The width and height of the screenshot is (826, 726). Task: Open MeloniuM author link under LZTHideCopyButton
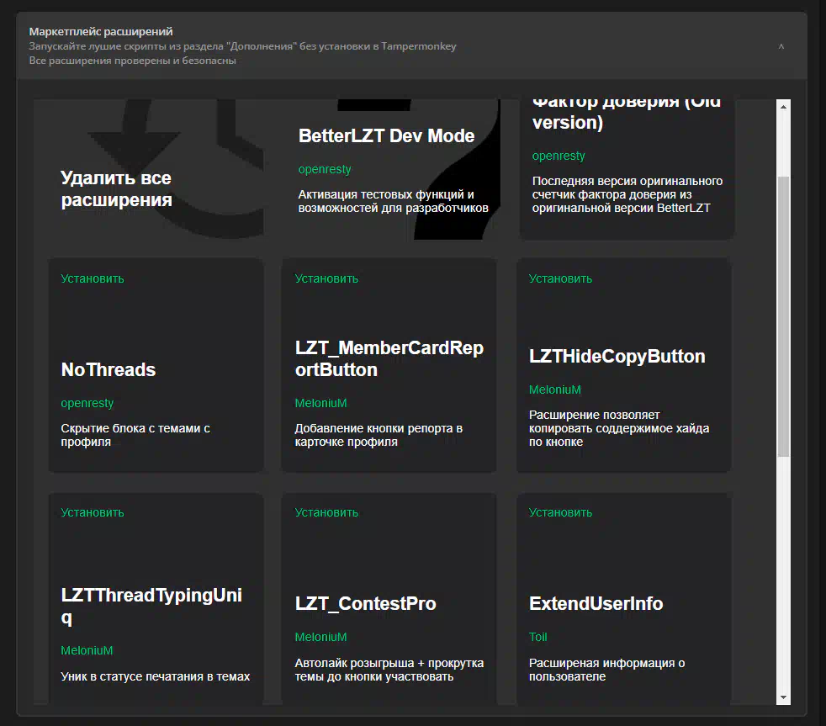tap(554, 389)
